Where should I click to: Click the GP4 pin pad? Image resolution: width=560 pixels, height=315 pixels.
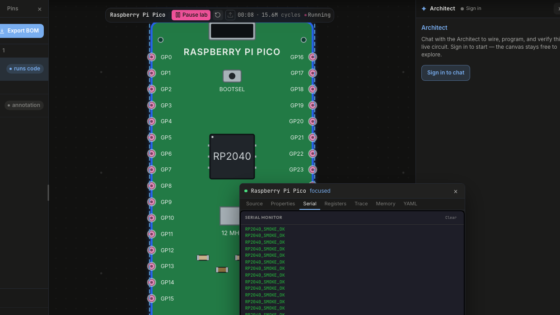tap(152, 121)
